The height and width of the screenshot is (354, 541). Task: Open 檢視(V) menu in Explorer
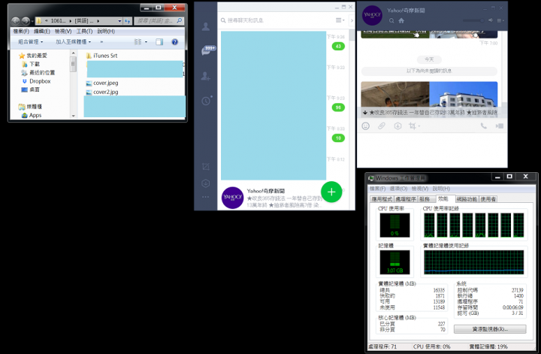tap(63, 31)
